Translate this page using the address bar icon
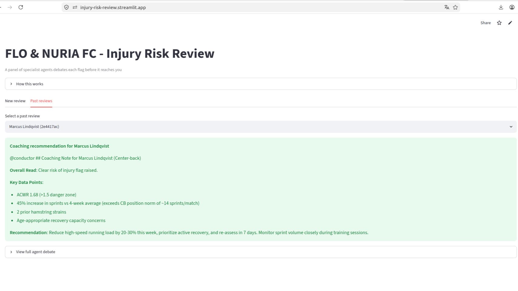The height and width of the screenshot is (291, 518). 447,7
